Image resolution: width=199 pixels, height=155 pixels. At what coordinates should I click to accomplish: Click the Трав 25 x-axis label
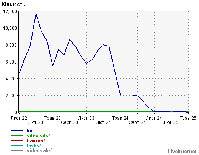point(188,118)
